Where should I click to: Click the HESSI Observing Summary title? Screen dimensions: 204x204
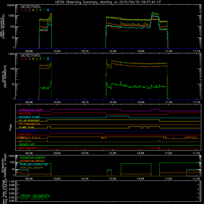pyautogui.click(x=108, y=2)
